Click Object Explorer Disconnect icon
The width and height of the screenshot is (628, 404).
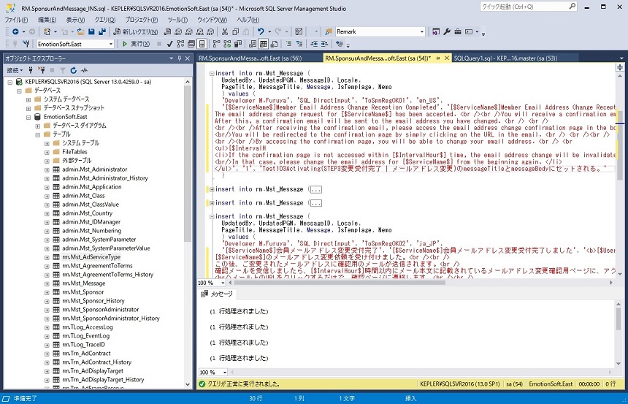pos(41,70)
